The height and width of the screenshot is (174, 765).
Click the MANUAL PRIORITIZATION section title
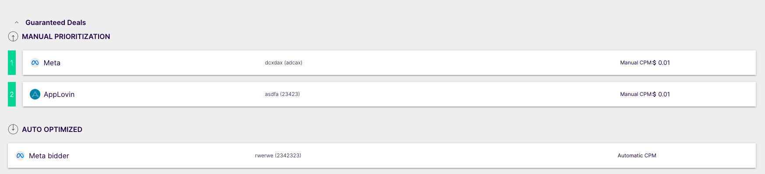[66, 36]
